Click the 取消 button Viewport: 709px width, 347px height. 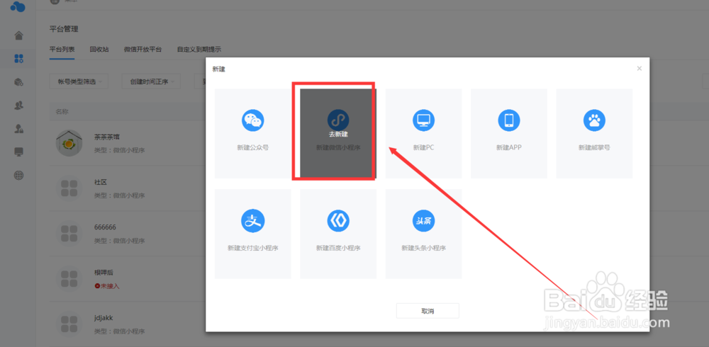(x=428, y=311)
